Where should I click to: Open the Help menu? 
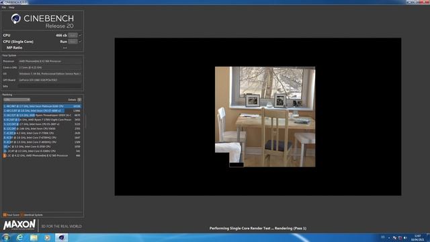tap(11, 7)
